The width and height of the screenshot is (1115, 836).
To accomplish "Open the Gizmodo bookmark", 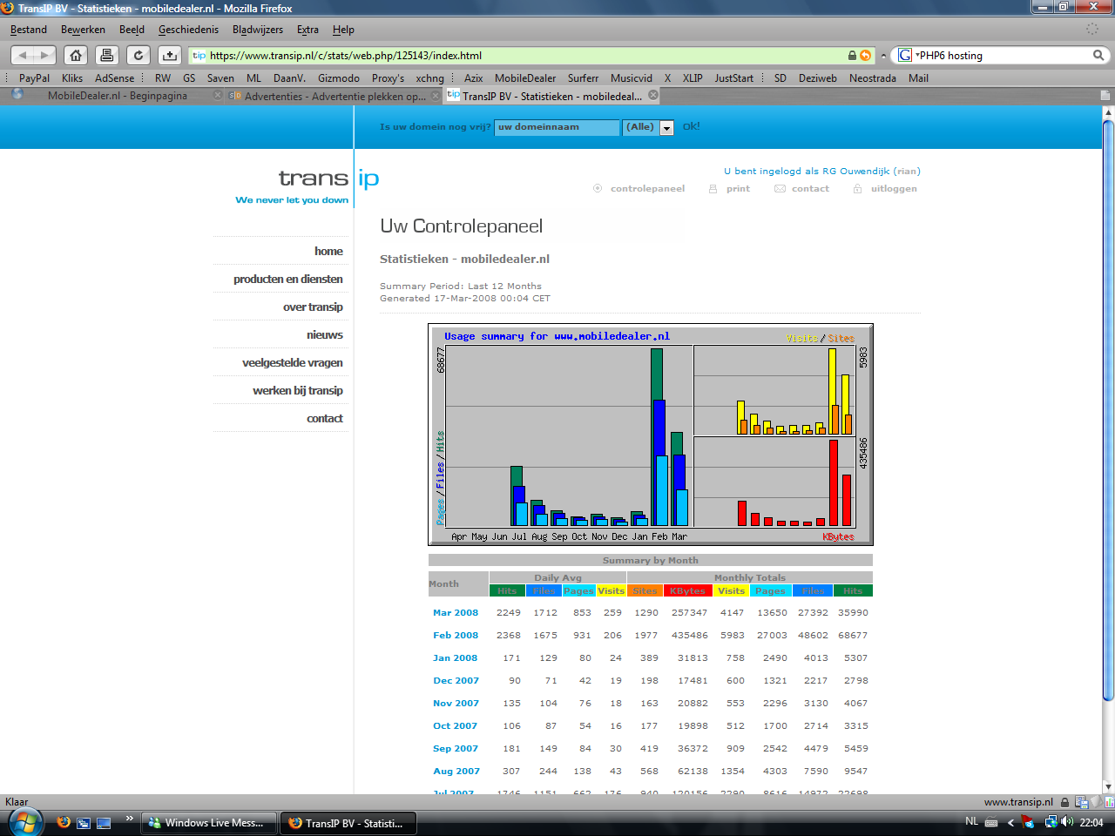I will 338,78.
